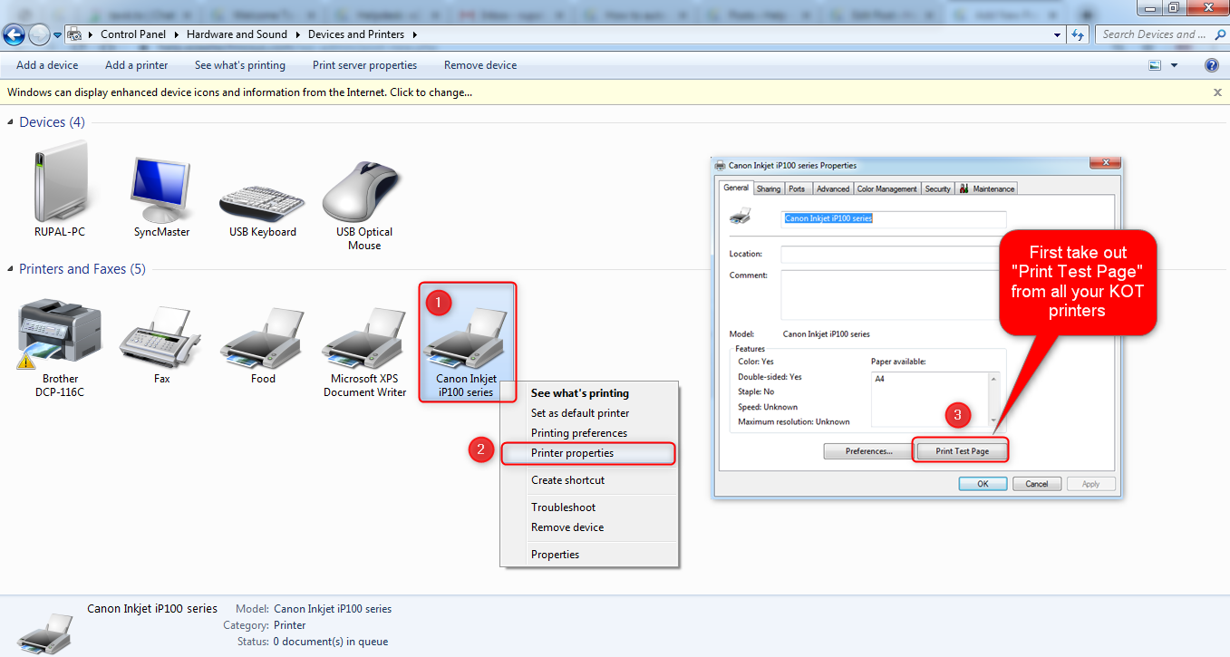This screenshot has height=657, width=1230.
Task: Close the yellow information bar
Action: point(1217,92)
